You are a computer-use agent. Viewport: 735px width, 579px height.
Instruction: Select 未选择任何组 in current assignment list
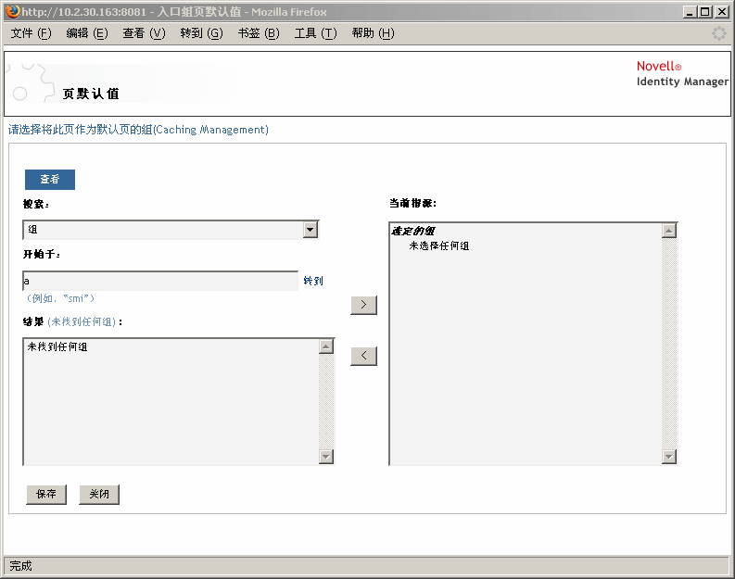(438, 245)
